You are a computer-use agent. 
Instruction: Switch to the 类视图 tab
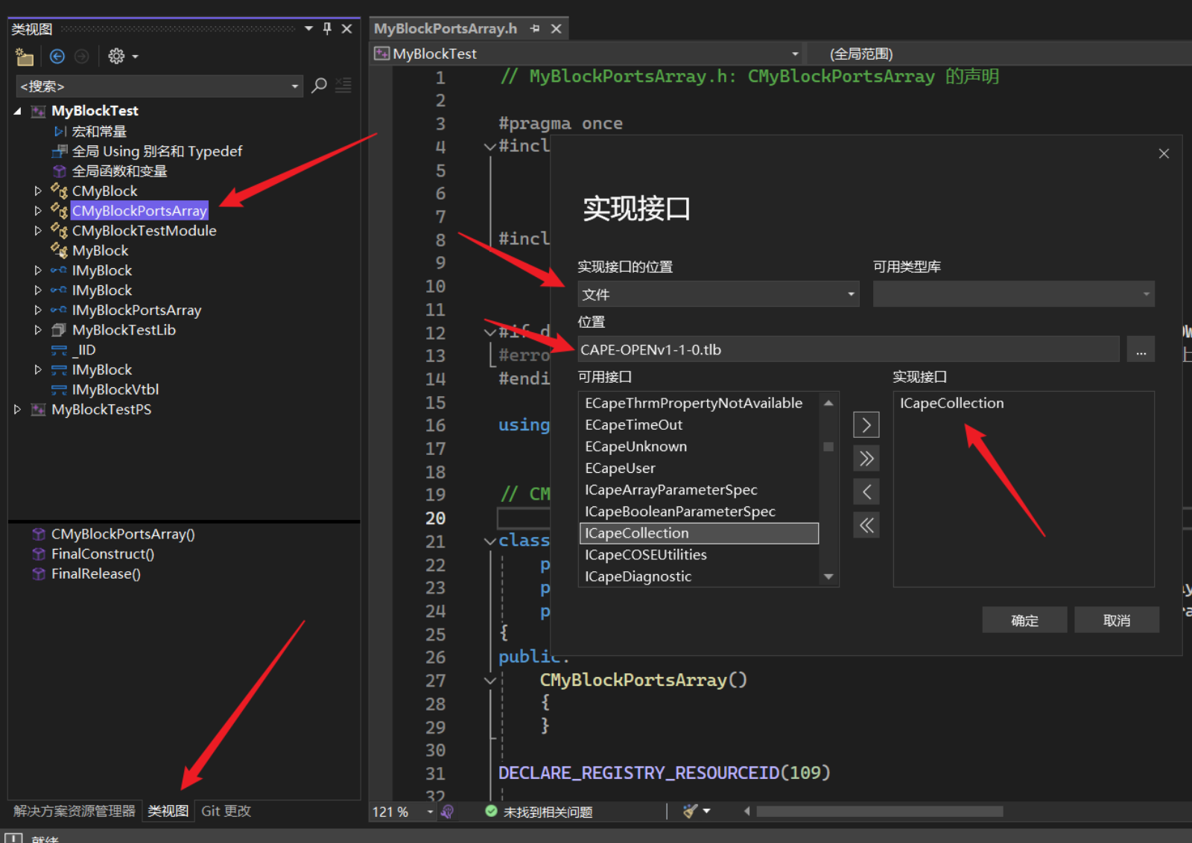pyautogui.click(x=168, y=811)
